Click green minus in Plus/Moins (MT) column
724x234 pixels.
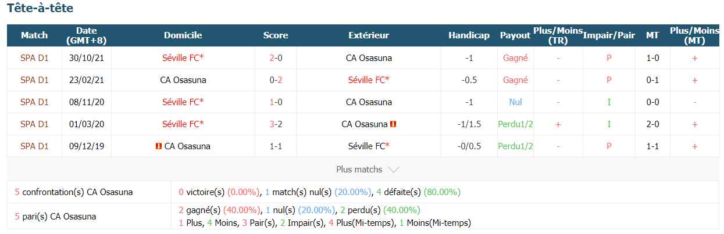pos(694,102)
